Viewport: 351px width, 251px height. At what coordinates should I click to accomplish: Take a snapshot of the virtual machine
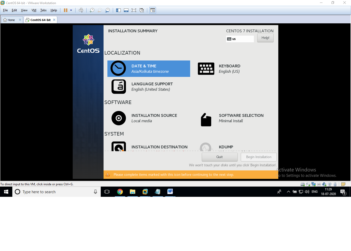(x=92, y=10)
